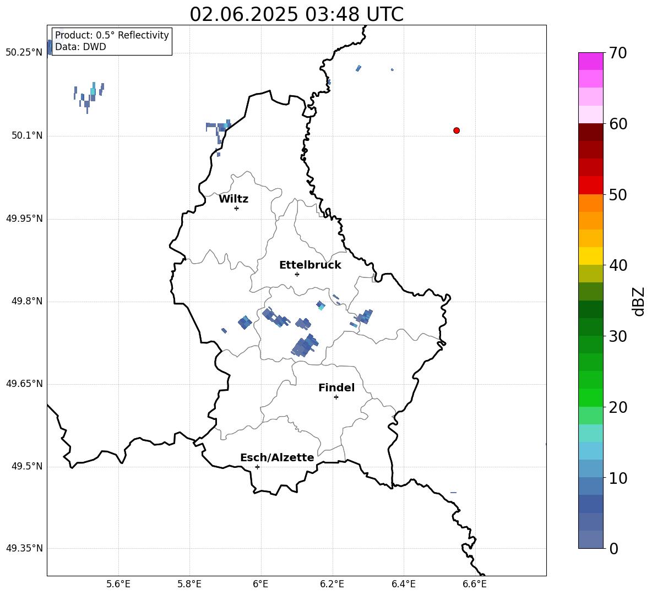Click the 5.6°E longitude label
The width and height of the screenshot is (652, 595).
(x=118, y=584)
